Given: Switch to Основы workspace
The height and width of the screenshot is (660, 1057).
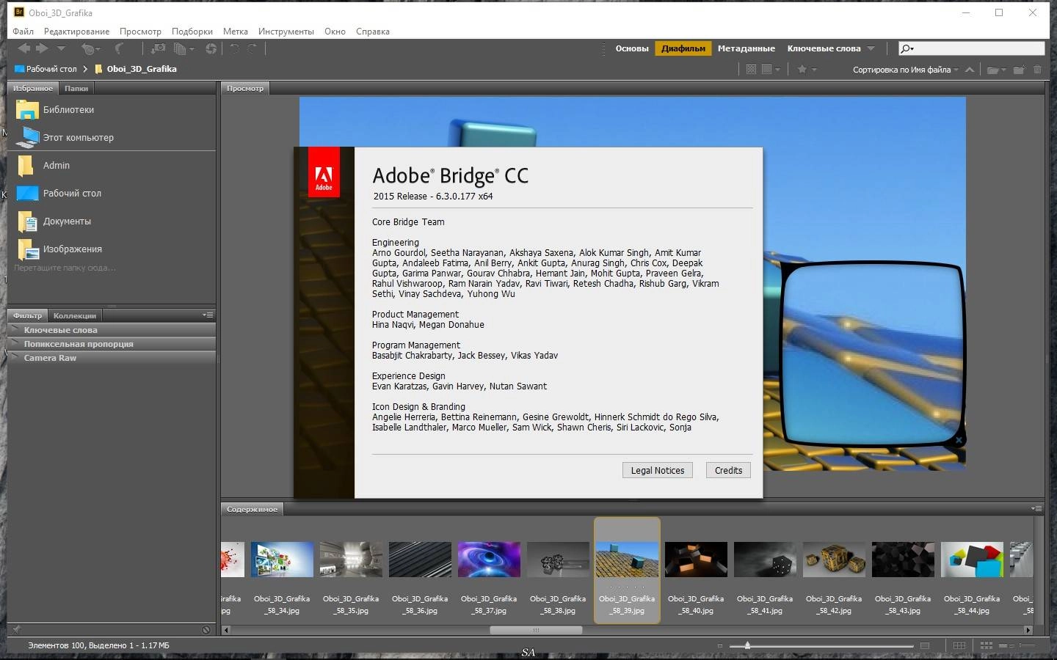Looking at the screenshot, I should pos(632,48).
